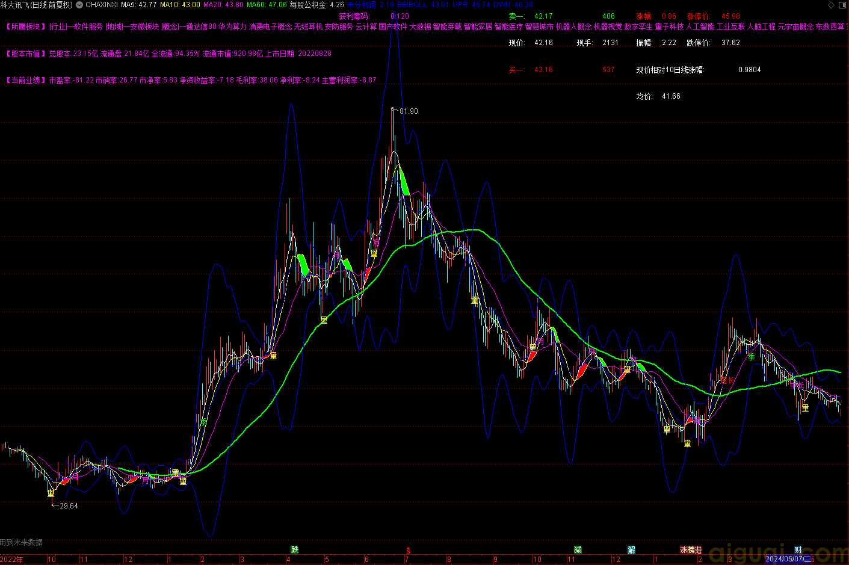Click the 涨停价 value 45.98
The width and height of the screenshot is (849, 565).
tap(730, 16)
